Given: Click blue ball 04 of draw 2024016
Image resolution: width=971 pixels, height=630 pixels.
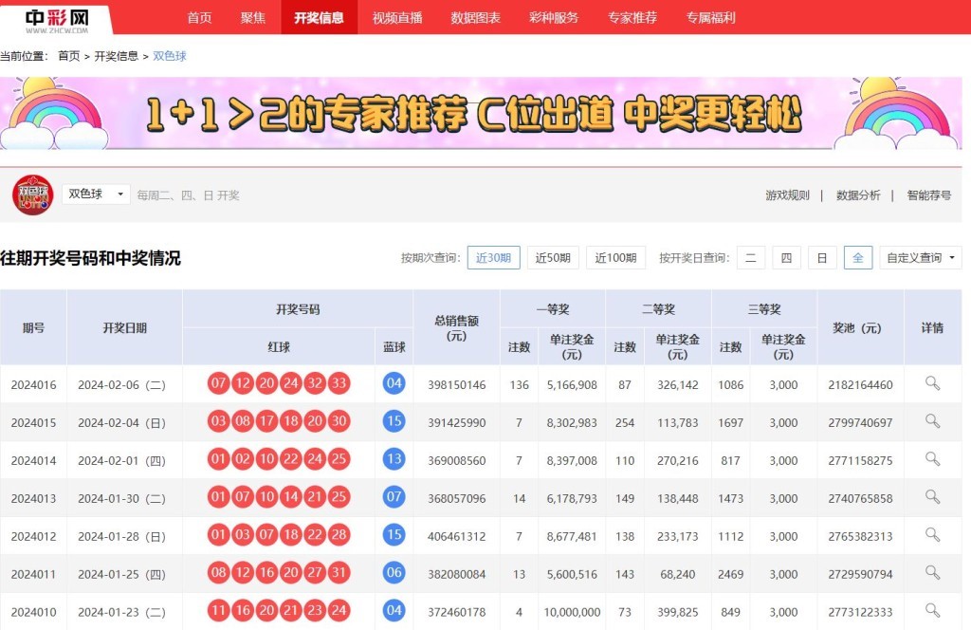Looking at the screenshot, I should (394, 384).
